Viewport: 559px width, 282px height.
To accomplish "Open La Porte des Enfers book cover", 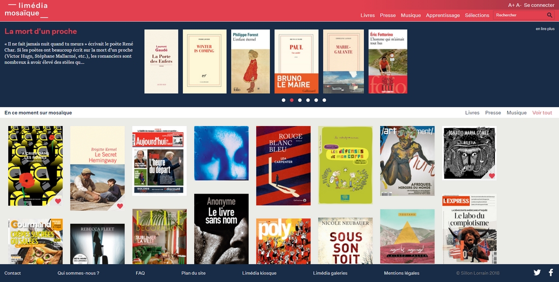I will pyautogui.click(x=161, y=61).
